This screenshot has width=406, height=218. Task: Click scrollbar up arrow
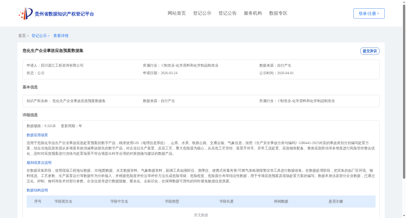(x=404, y=2)
